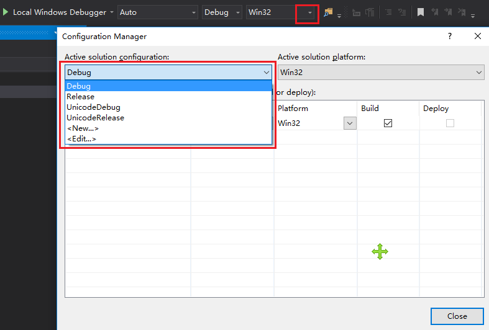
Task: Open the Find in Files folder icon
Action: (x=328, y=12)
